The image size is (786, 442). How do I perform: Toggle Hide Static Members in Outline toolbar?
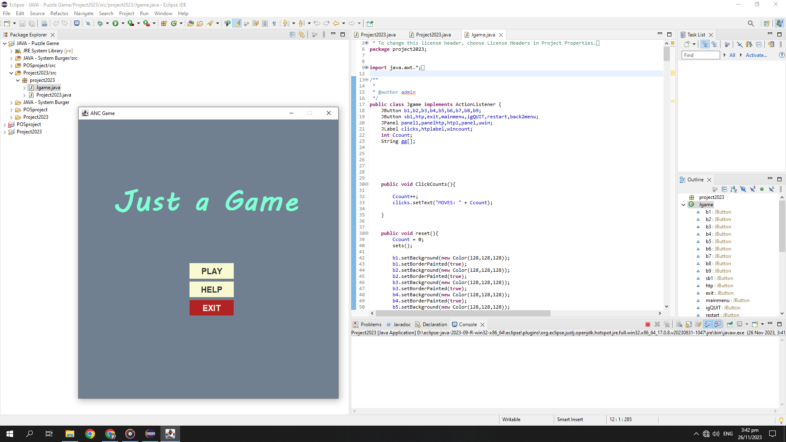point(752,189)
